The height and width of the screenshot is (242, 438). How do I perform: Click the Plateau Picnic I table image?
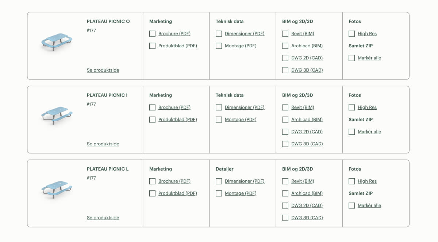(57, 115)
